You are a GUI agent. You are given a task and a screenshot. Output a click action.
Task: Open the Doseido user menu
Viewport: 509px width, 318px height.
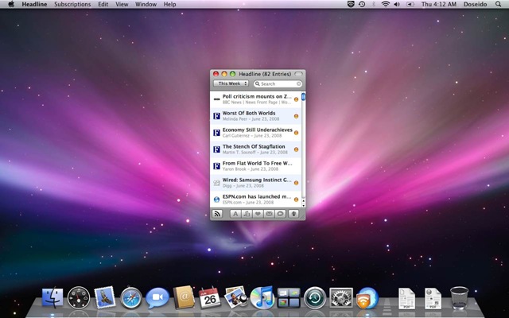point(472,5)
